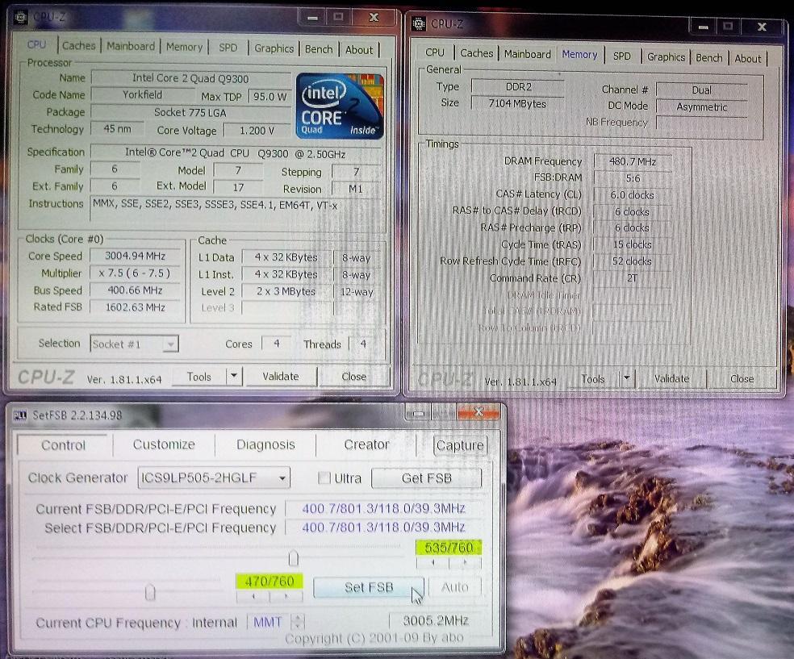Viewport: 794px width, 659px height.
Task: Click DRAM Frequency value 480.7 MHz
Action: (x=633, y=162)
